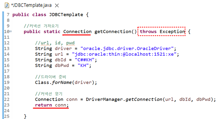Image resolution: width=217 pixels, height=119 pixels.
Task: Click the "KH" password string on line 16
Action: tap(83, 66)
